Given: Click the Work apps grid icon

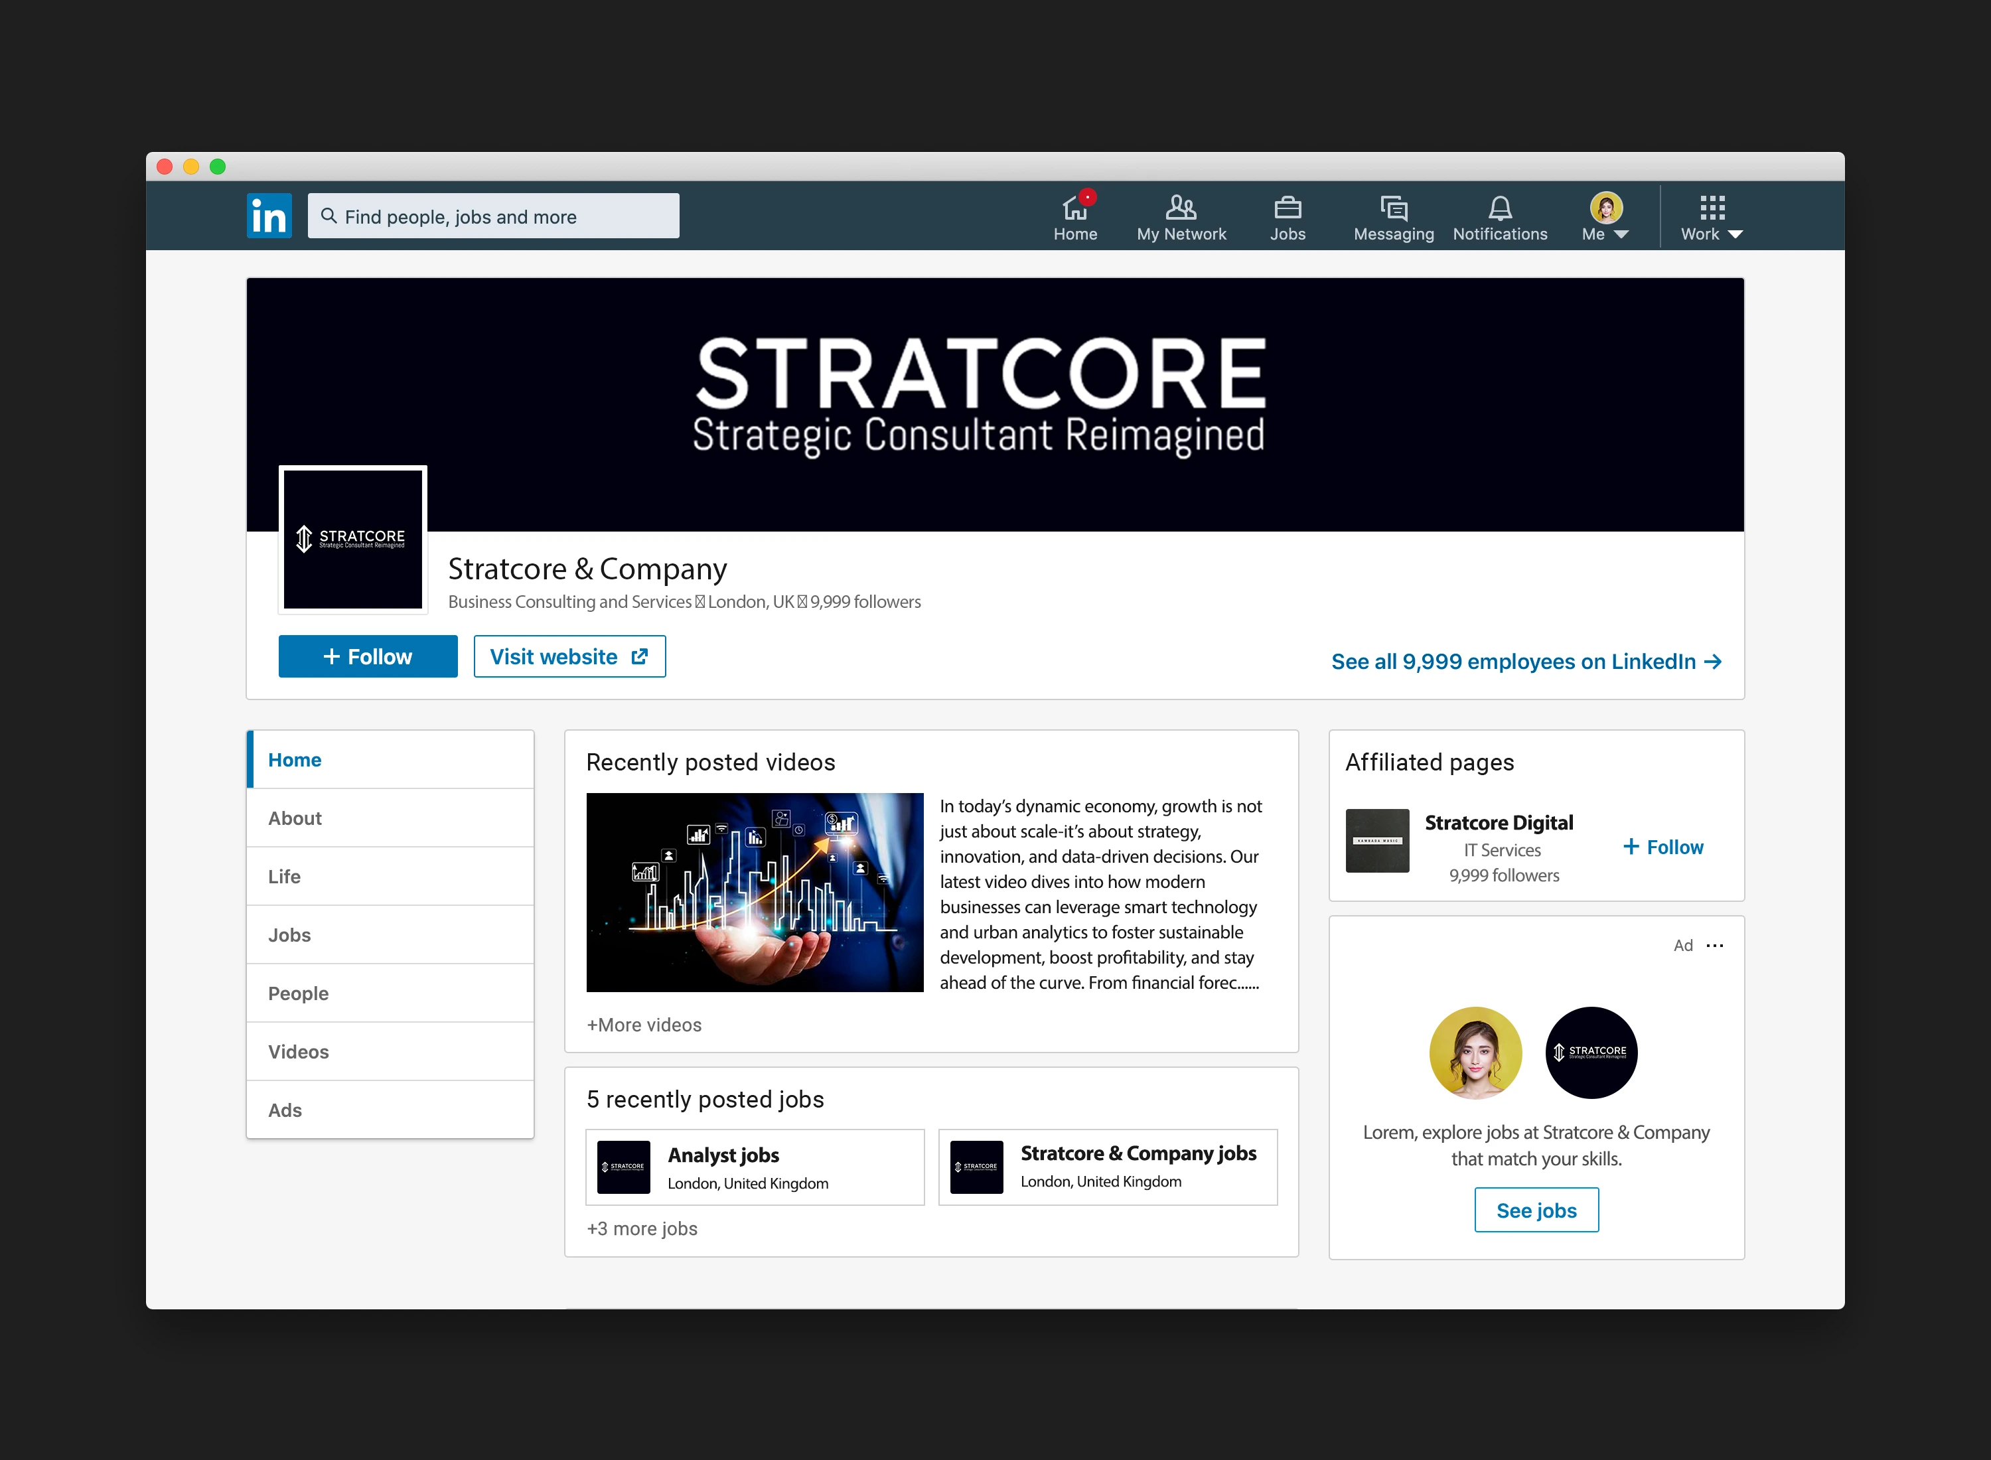Looking at the screenshot, I should tap(1712, 208).
